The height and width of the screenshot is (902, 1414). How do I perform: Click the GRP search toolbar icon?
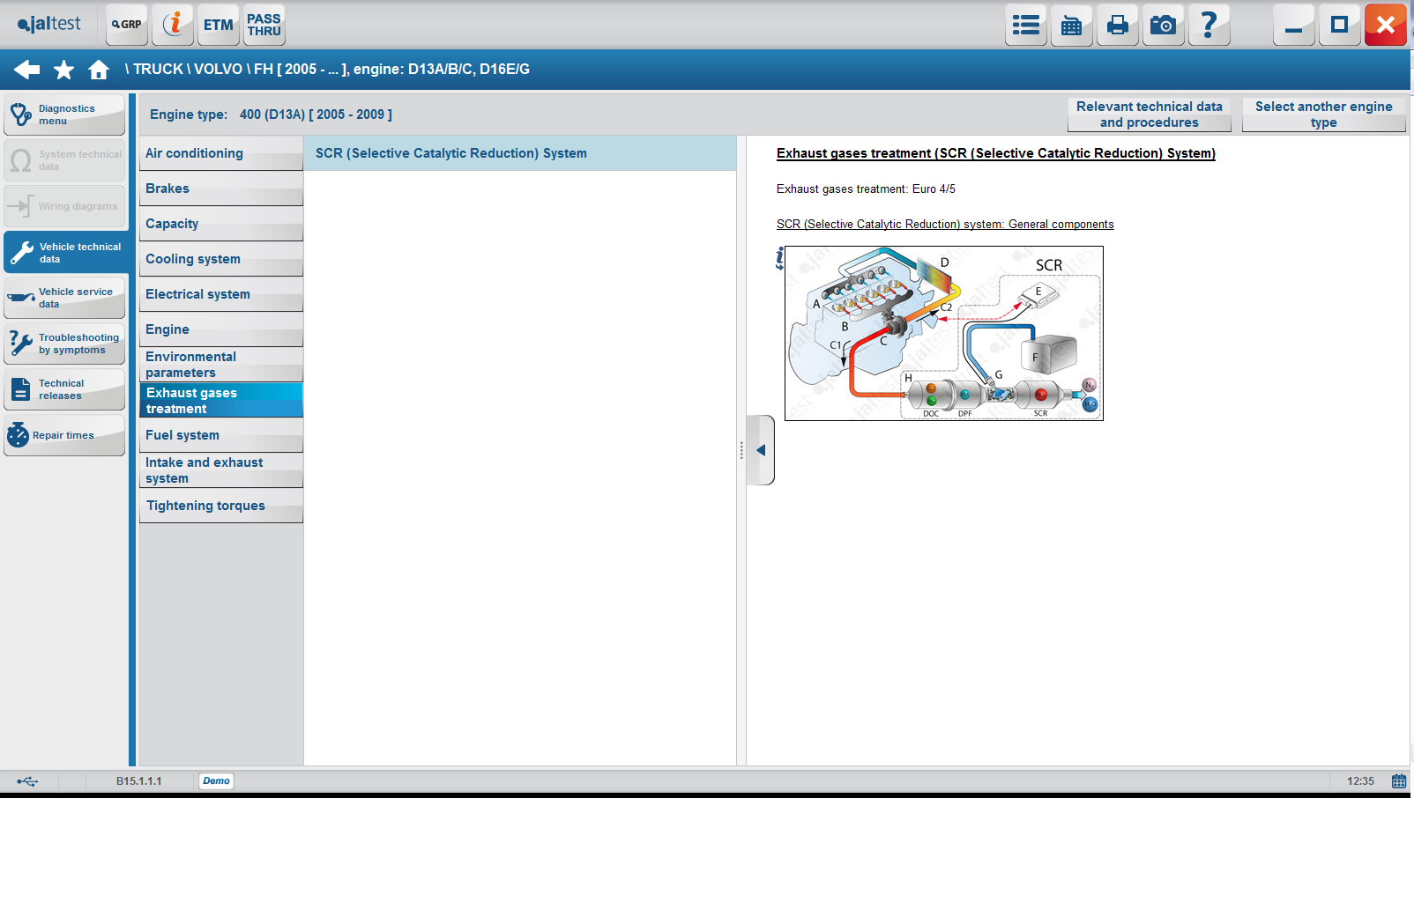[127, 25]
